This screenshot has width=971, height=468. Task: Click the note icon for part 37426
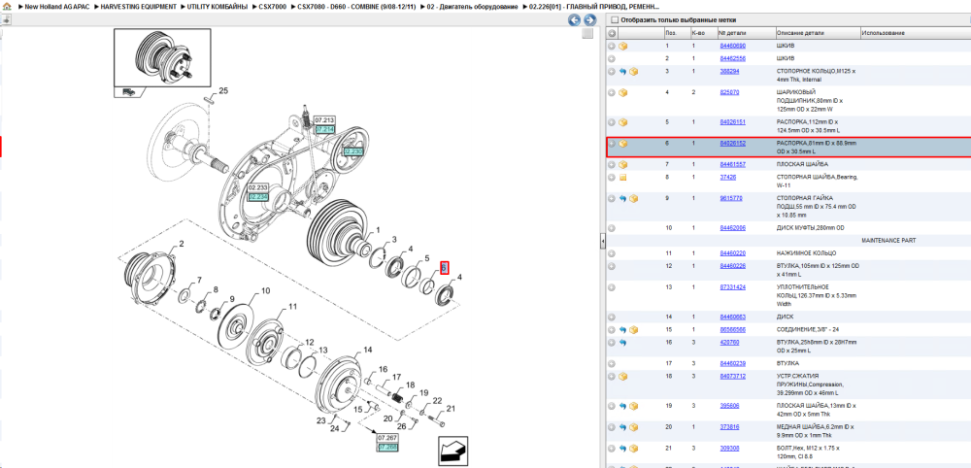623,178
